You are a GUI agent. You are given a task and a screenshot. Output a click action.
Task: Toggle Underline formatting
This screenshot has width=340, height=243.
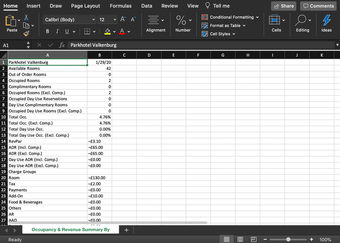pos(67,31)
